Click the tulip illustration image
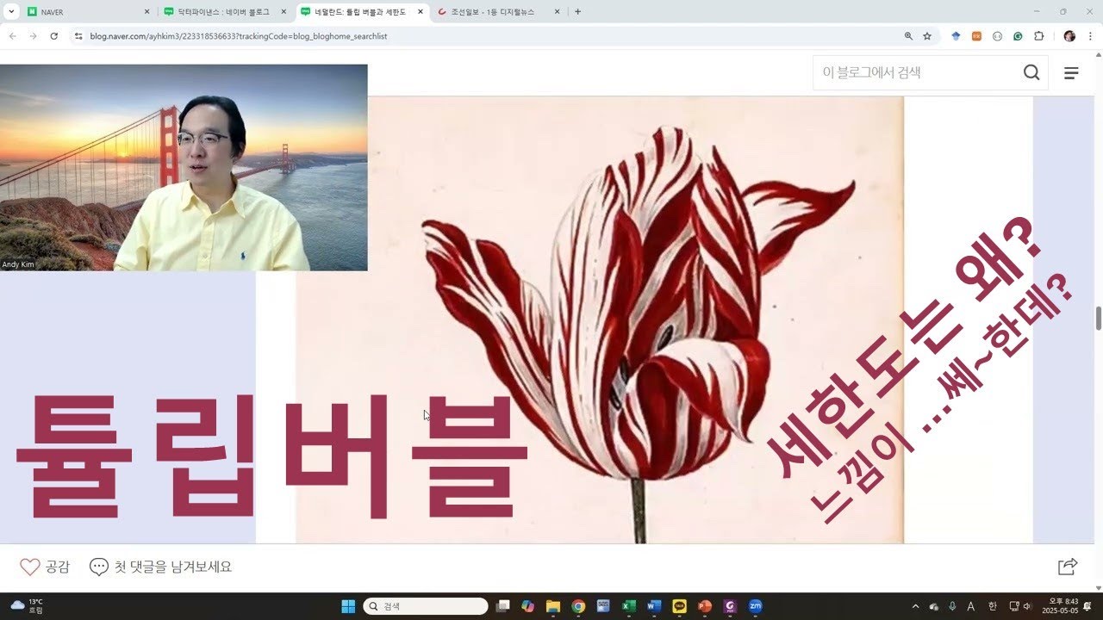 coord(599,319)
